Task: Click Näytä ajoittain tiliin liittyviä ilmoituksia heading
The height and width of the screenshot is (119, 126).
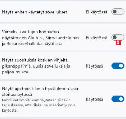Action: [x=40, y=89]
